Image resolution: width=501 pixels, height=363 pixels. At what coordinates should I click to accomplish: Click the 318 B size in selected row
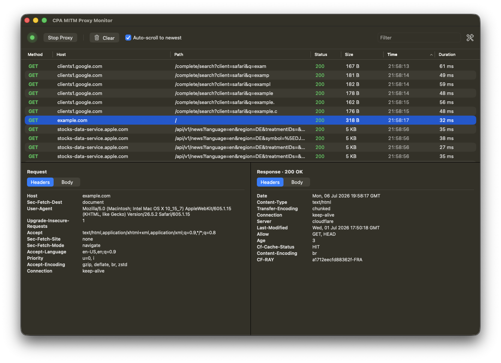click(352, 120)
